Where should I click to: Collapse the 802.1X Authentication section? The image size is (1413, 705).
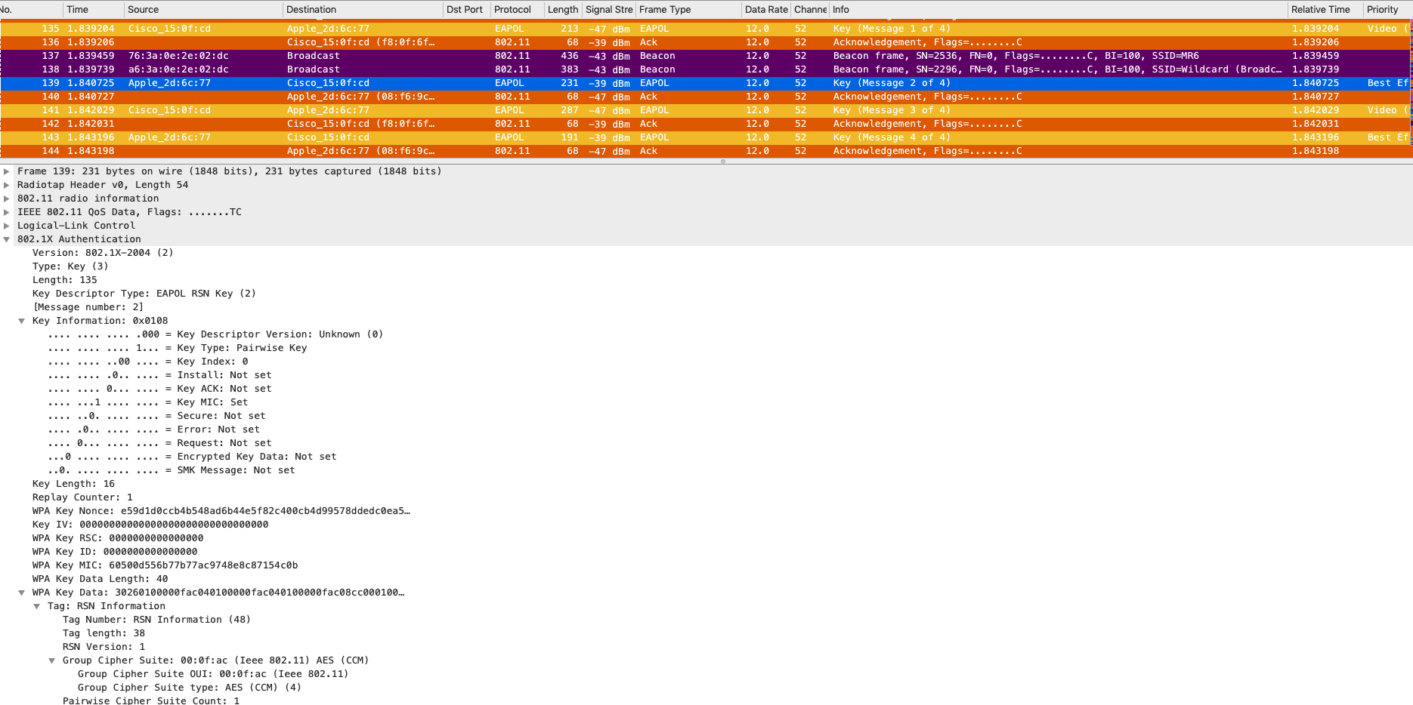point(7,239)
